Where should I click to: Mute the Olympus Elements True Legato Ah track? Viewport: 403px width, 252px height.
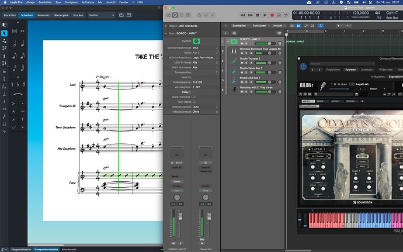[242, 53]
